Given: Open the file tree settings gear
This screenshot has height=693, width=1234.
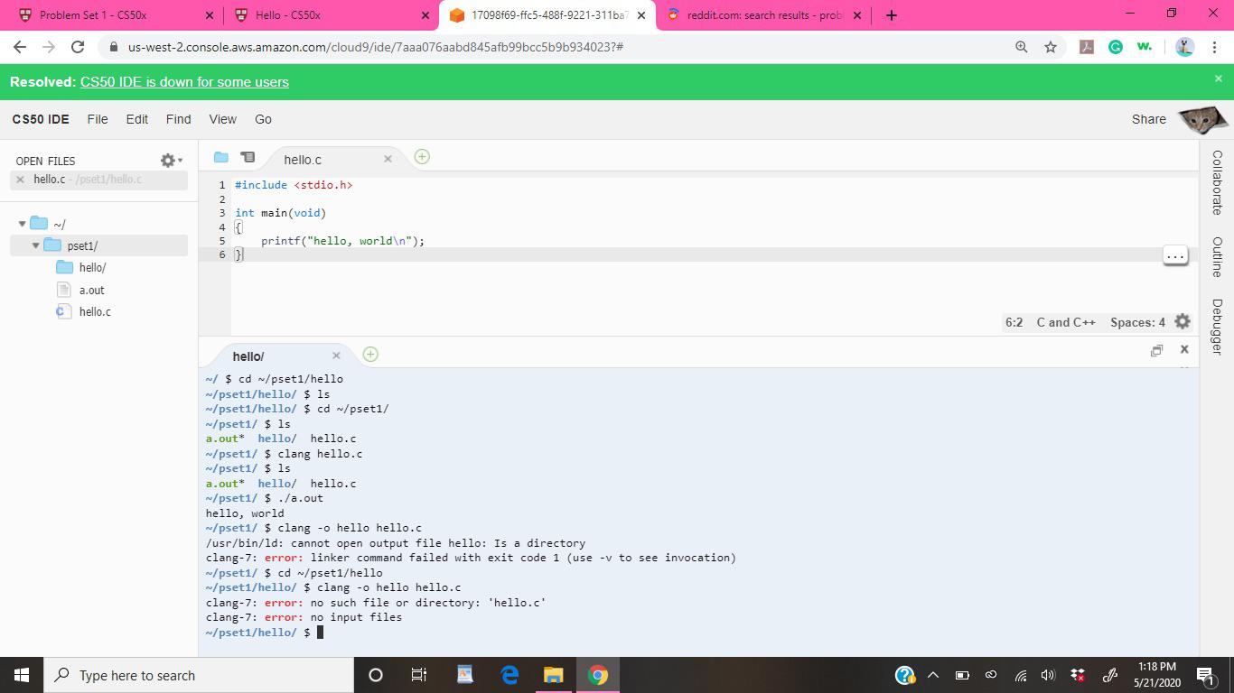Looking at the screenshot, I should 170,160.
